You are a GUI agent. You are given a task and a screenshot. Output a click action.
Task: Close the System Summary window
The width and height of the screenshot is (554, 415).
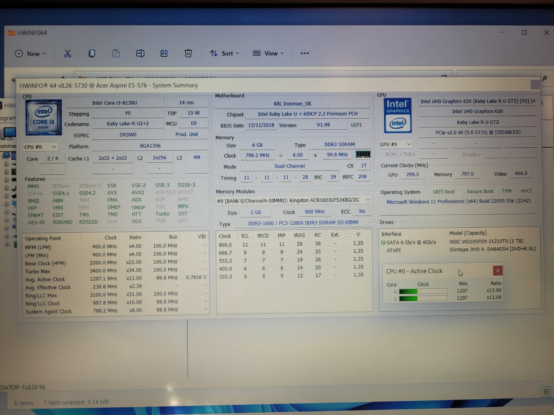tap(535, 85)
